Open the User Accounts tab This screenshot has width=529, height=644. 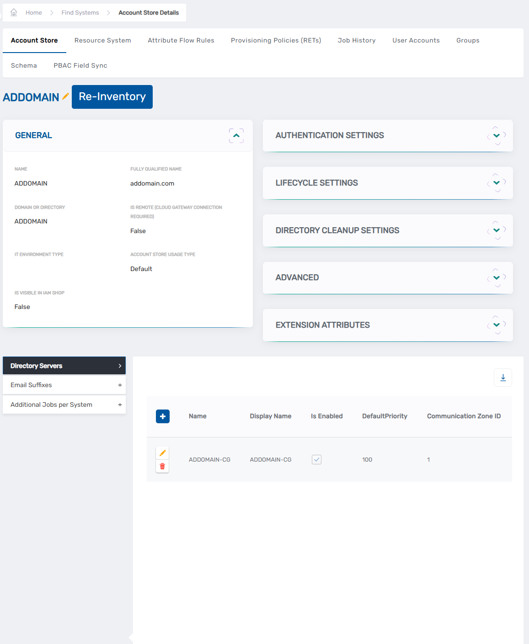tap(416, 40)
